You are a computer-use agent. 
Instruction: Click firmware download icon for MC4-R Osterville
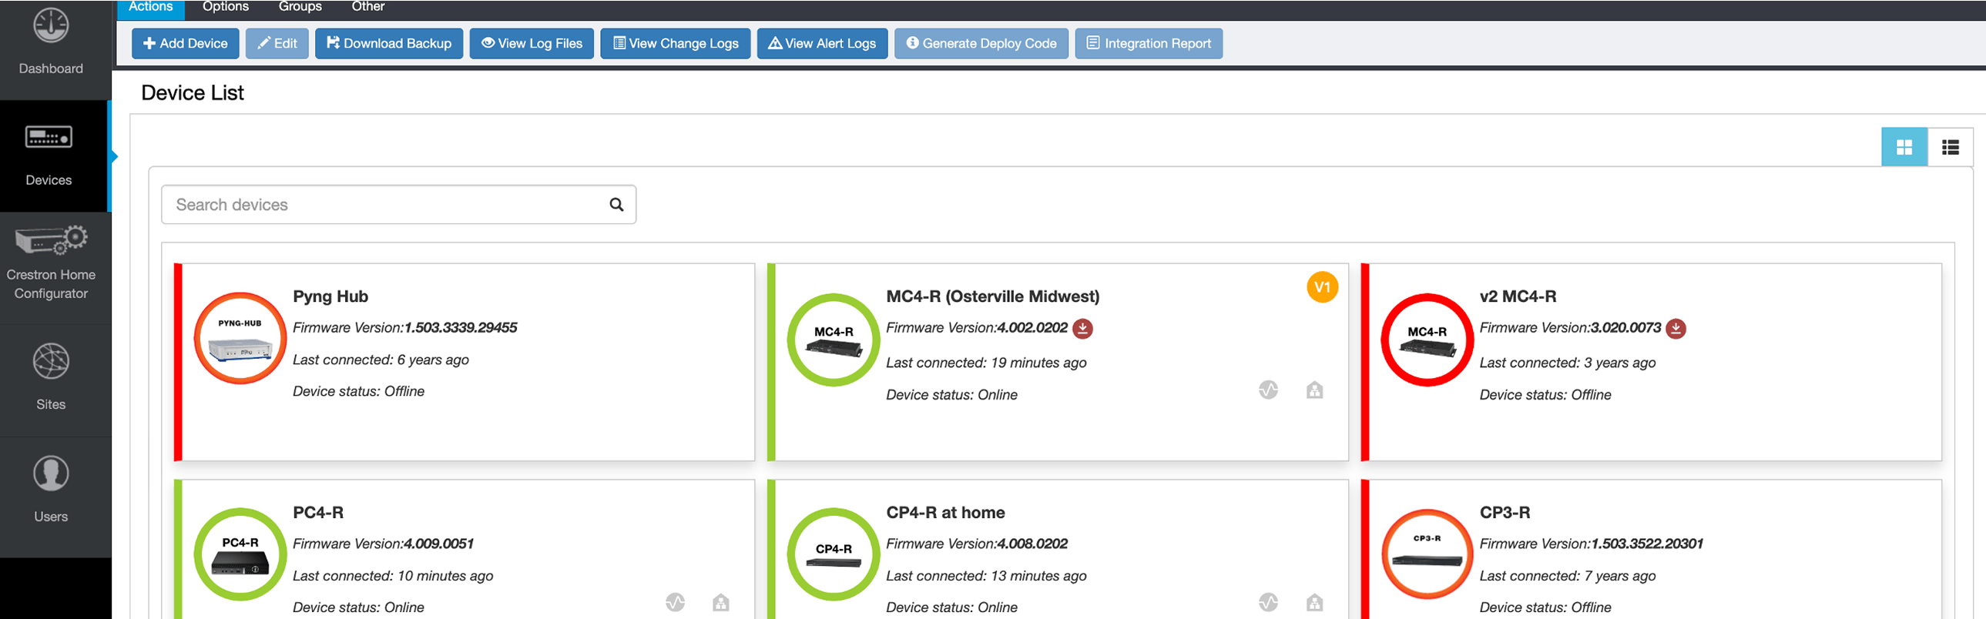point(1082,329)
